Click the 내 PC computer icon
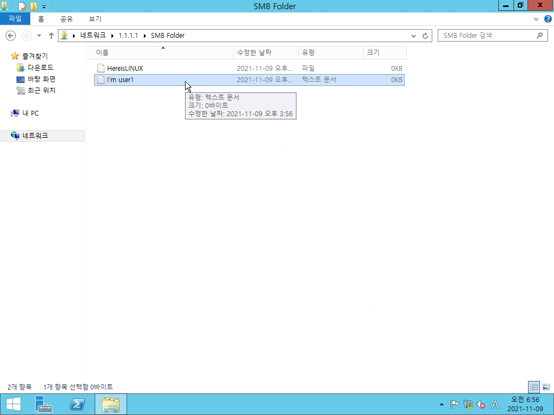Image resolution: width=554 pixels, height=415 pixels. pos(15,113)
